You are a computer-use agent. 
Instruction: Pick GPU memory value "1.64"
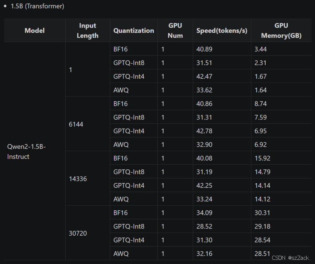tap(260, 90)
